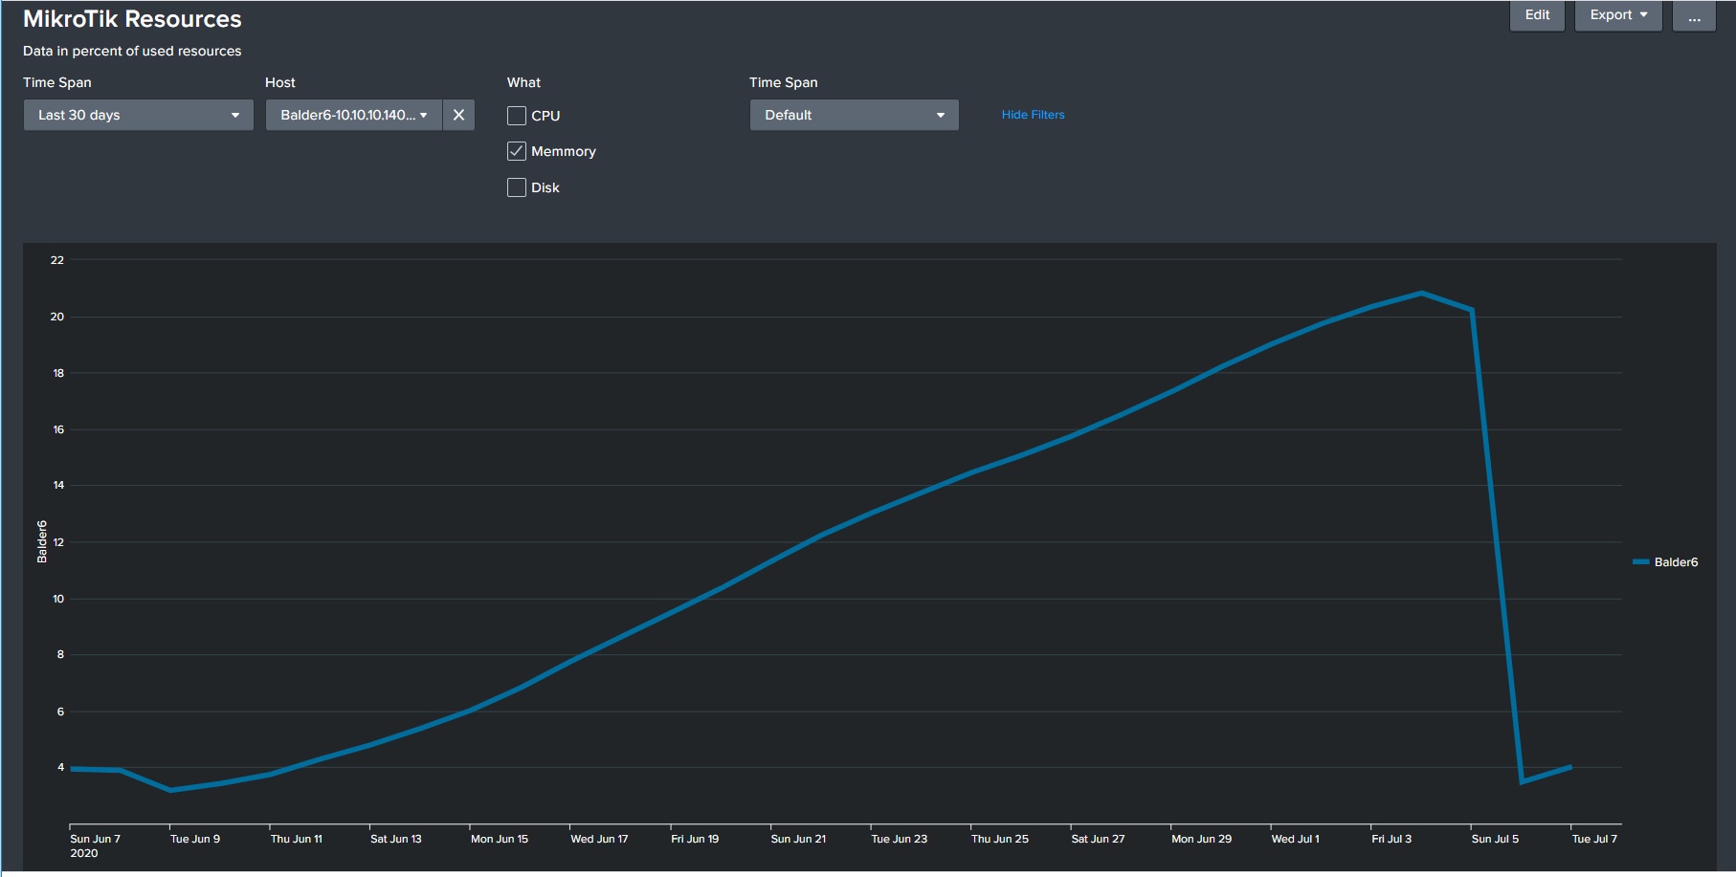
Task: Click the peak point of the Balder6 line
Action: click(1421, 293)
